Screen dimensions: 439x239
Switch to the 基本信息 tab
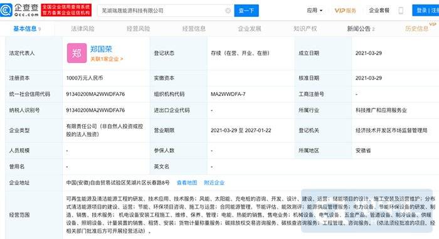(x=27, y=29)
